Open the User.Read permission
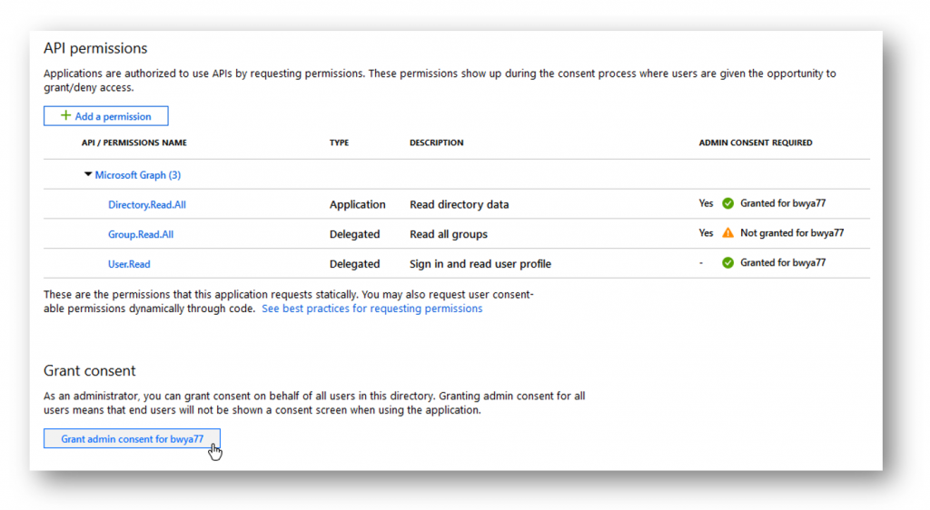 coord(129,263)
